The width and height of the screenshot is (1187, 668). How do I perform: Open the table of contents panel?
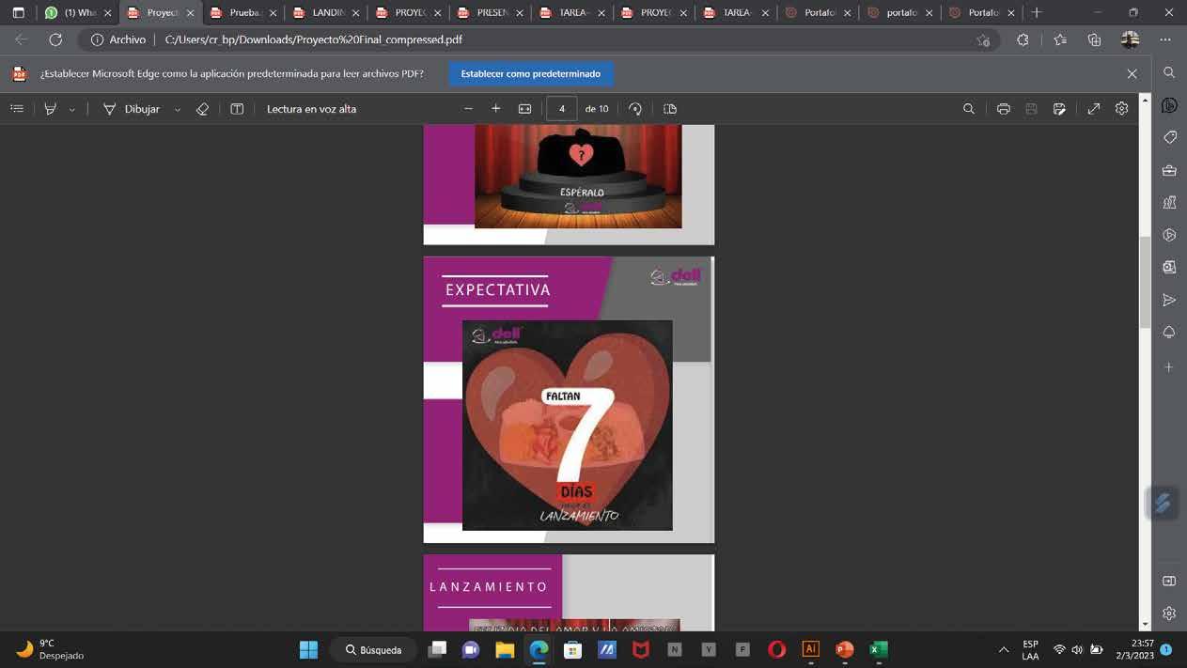[17, 109]
